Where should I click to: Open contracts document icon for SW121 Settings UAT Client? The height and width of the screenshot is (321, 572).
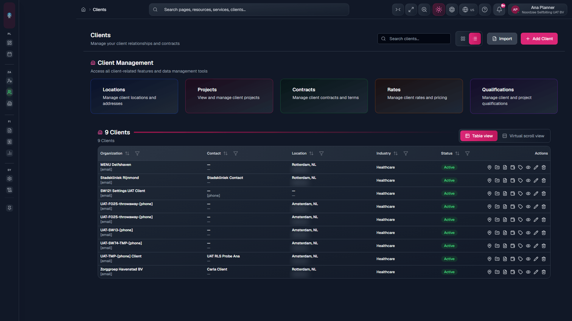pyautogui.click(x=505, y=193)
